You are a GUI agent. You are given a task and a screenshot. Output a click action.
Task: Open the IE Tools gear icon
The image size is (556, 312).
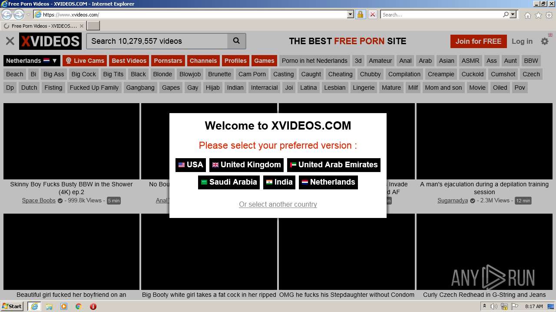pyautogui.click(x=549, y=15)
